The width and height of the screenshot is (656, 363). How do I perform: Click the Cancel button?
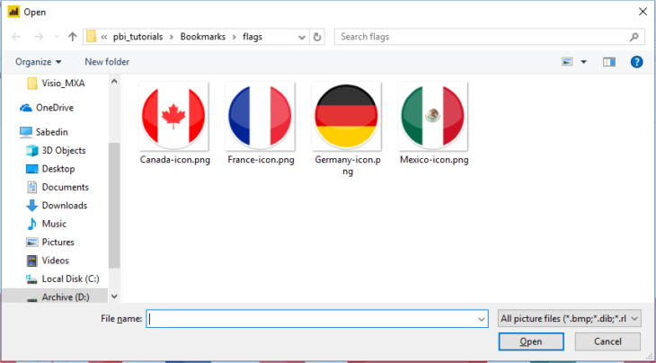pyautogui.click(x=607, y=341)
